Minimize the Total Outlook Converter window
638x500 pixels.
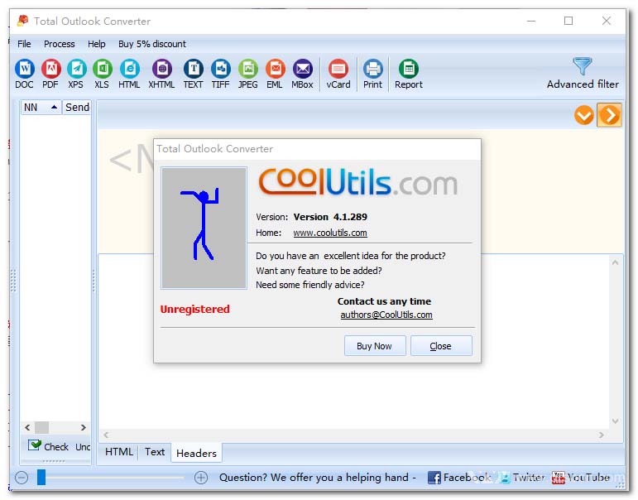(531, 21)
